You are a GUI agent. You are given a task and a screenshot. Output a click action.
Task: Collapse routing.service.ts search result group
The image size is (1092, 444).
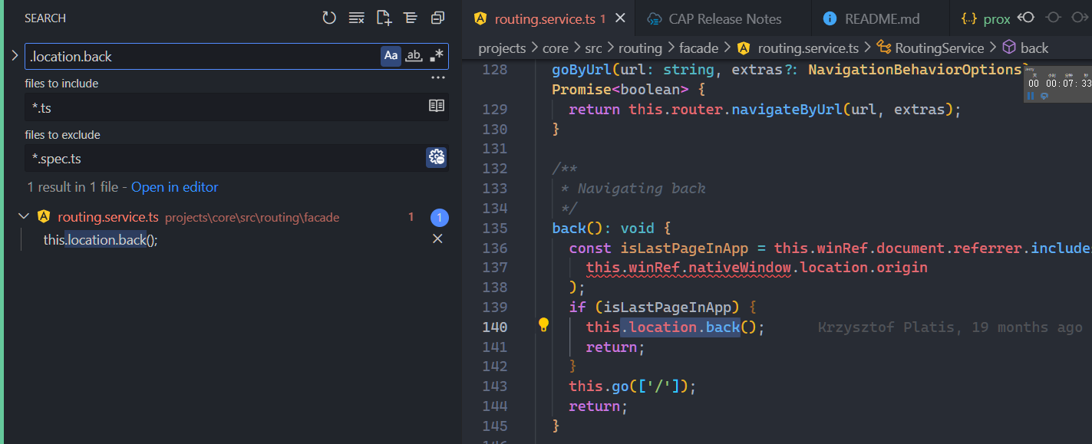(x=24, y=217)
